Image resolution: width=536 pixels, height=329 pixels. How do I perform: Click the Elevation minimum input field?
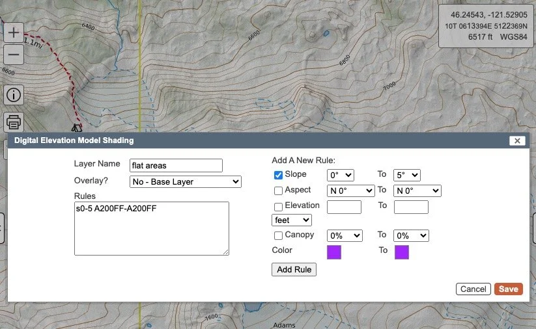coord(344,207)
